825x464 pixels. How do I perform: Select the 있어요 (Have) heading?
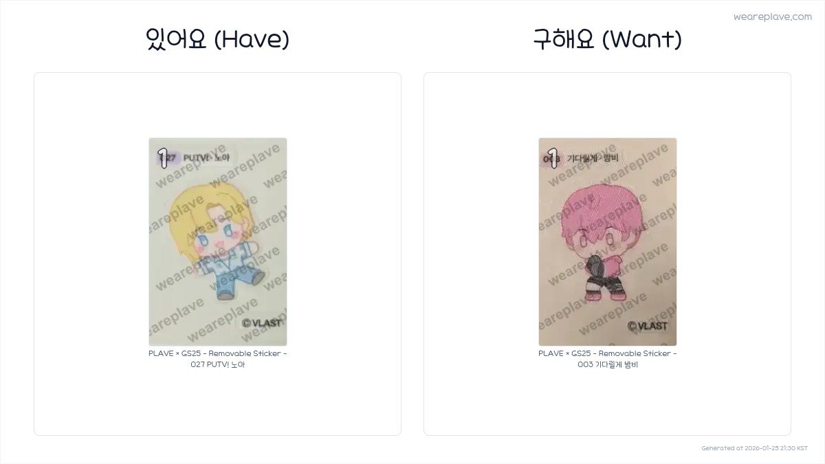pyautogui.click(x=218, y=39)
